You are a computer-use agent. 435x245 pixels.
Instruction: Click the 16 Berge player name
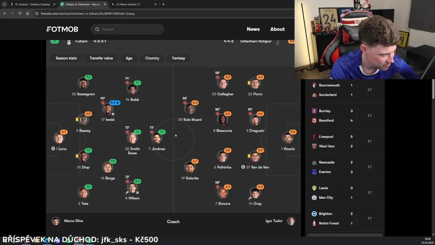pos(108,178)
